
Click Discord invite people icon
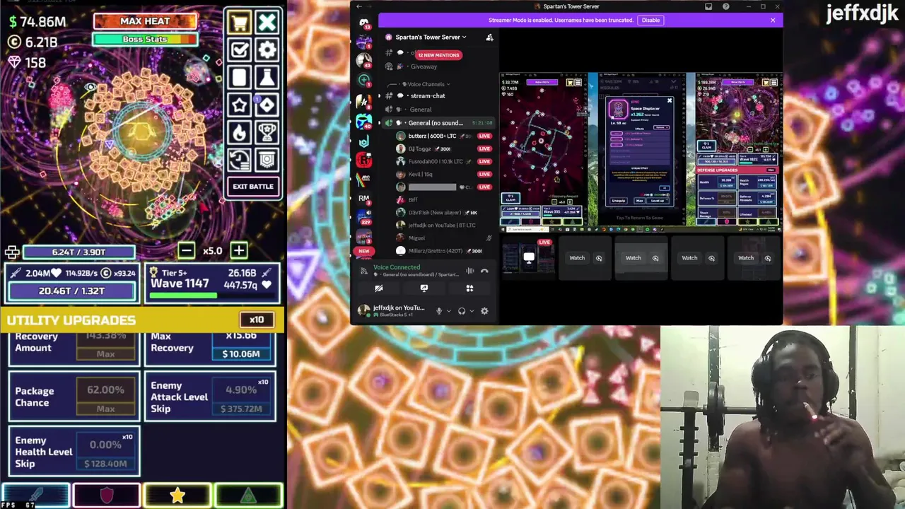point(489,37)
